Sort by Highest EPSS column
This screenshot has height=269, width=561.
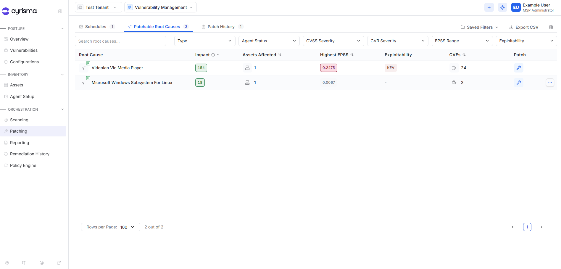click(352, 55)
